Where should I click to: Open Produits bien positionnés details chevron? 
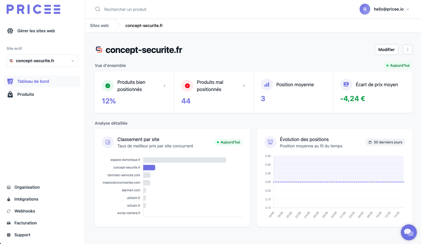click(165, 86)
